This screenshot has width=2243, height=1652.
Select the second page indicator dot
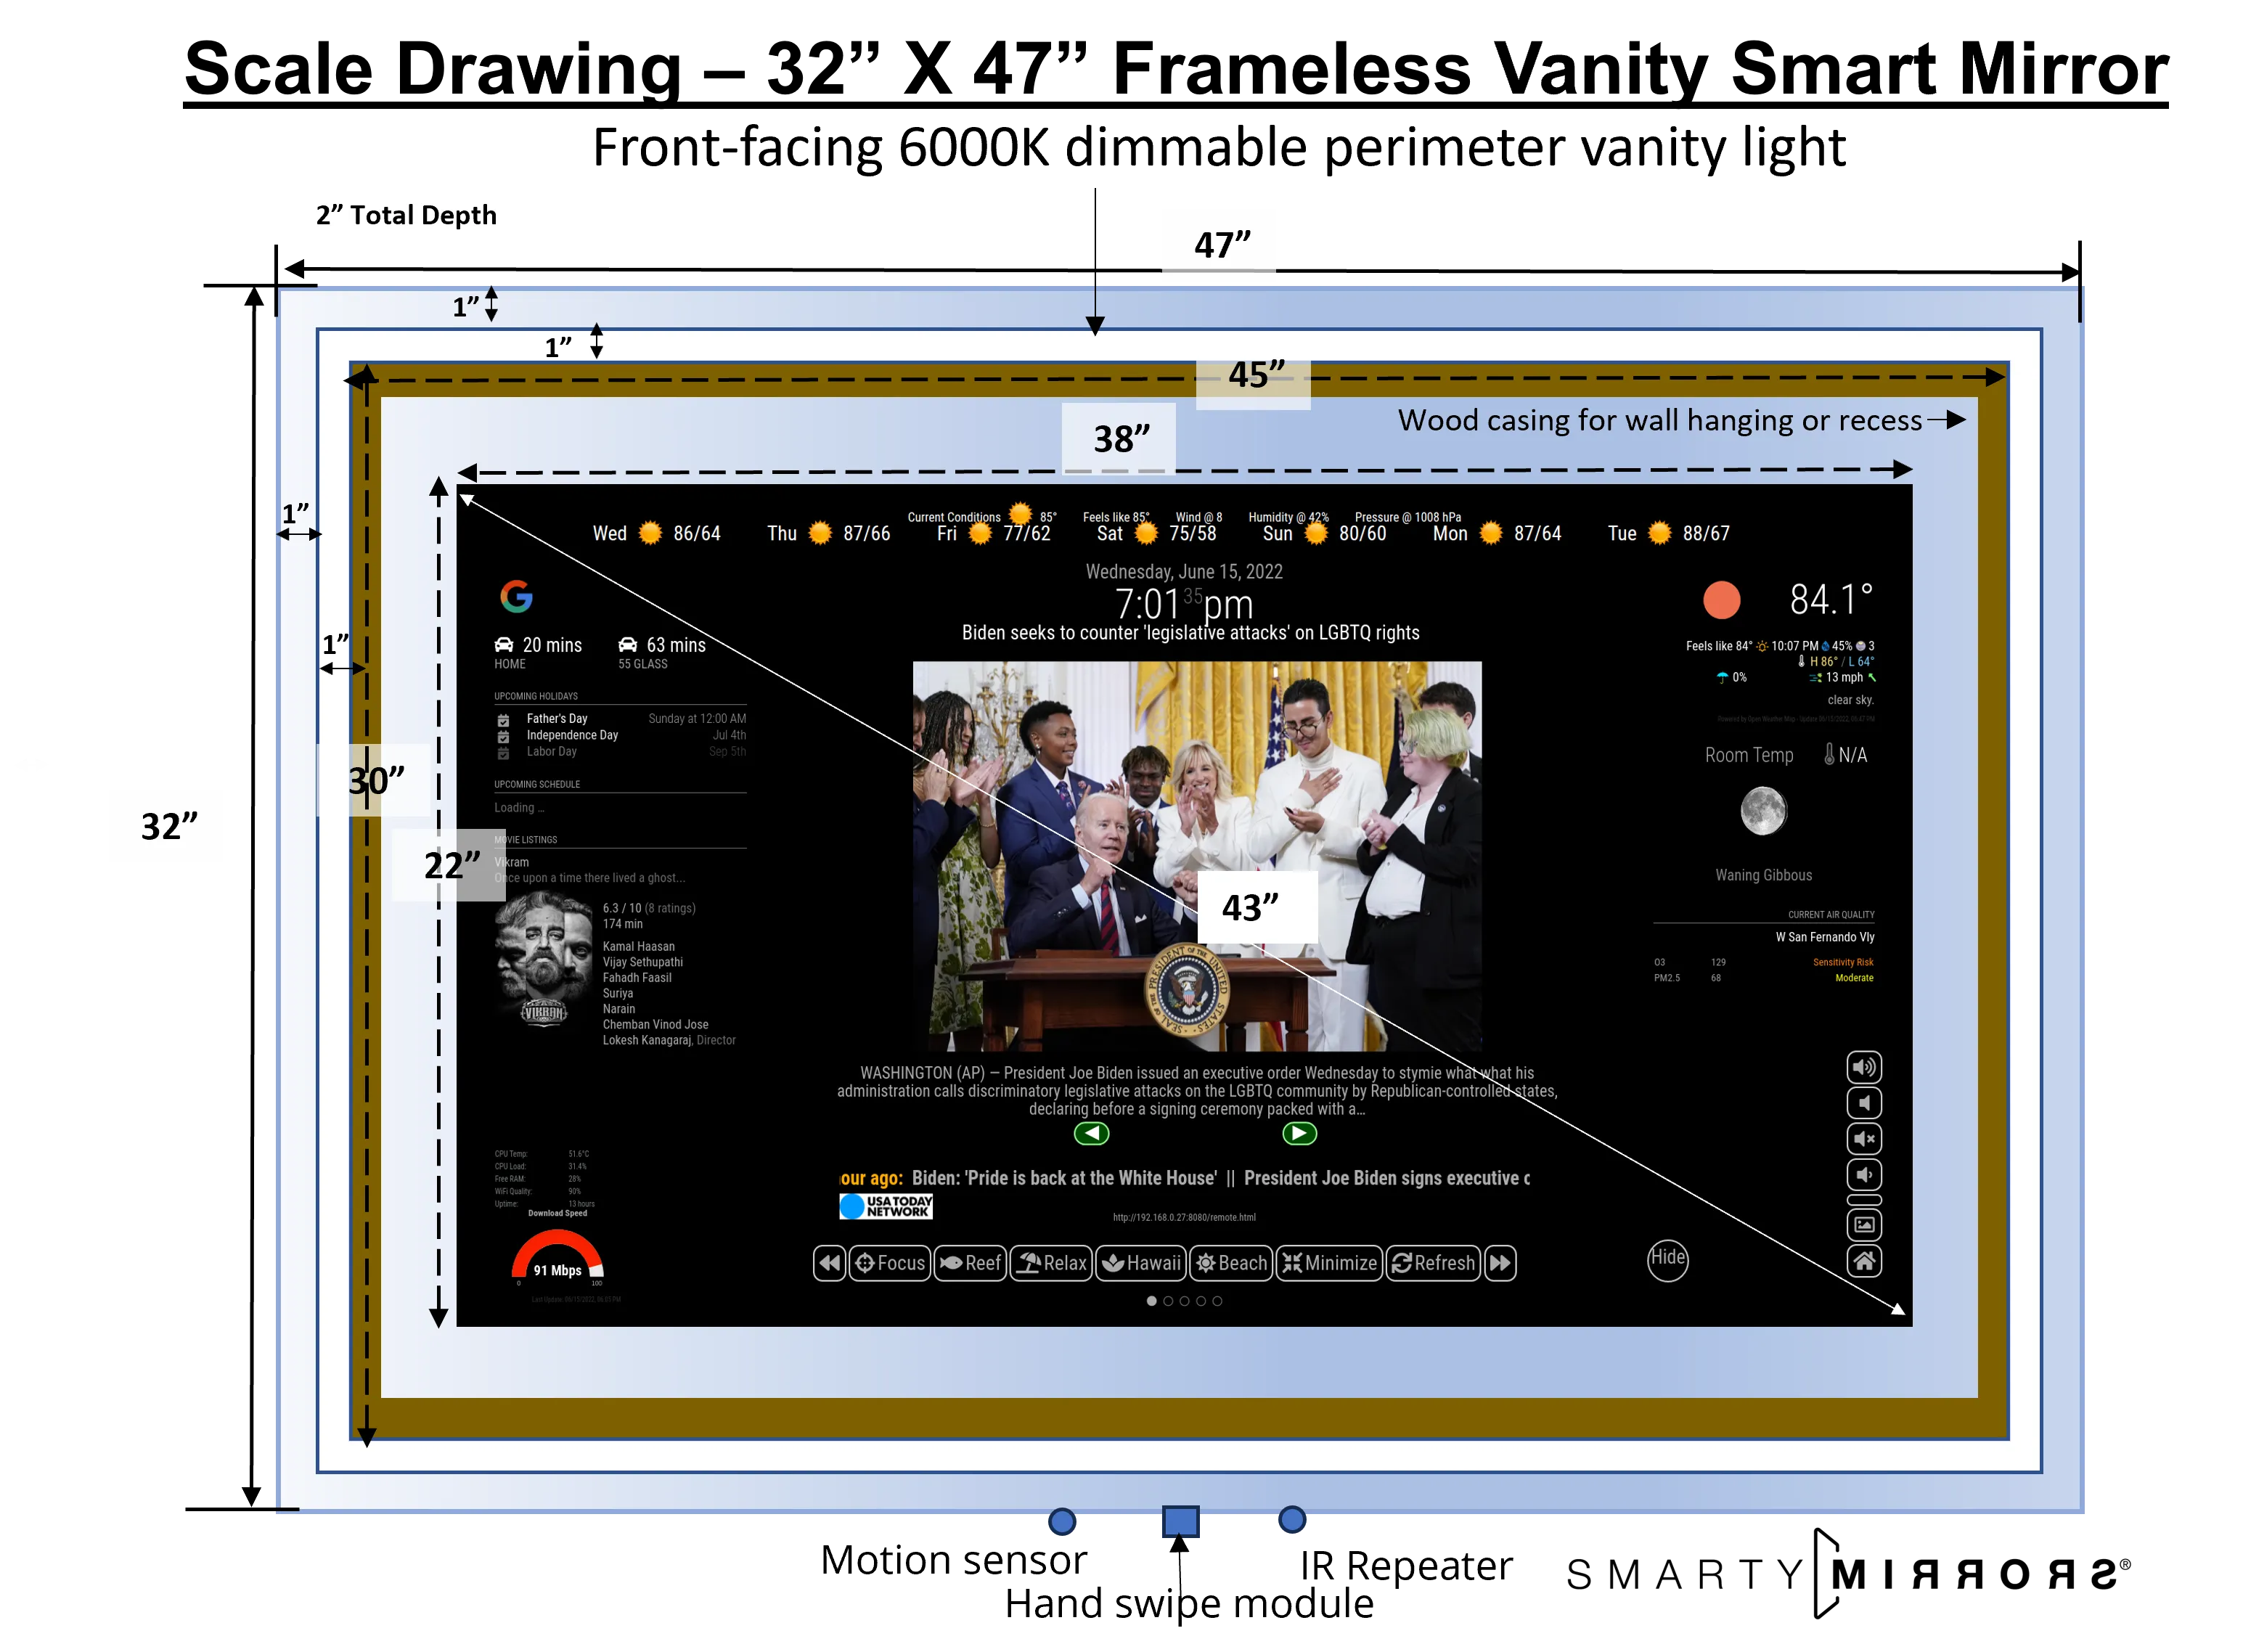pos(1168,1301)
